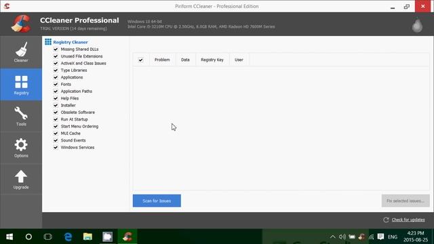Click the CCleaner system tray icon
Viewport: 434px width, 244px height.
point(361,237)
